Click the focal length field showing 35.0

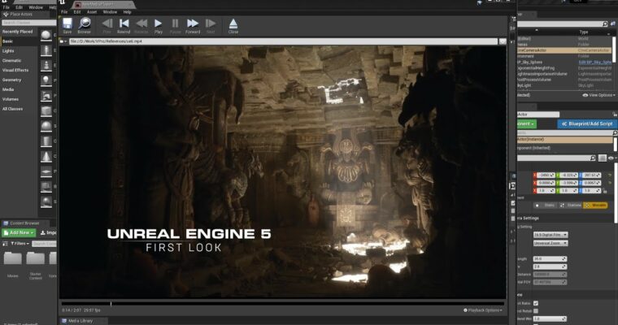[550, 259]
